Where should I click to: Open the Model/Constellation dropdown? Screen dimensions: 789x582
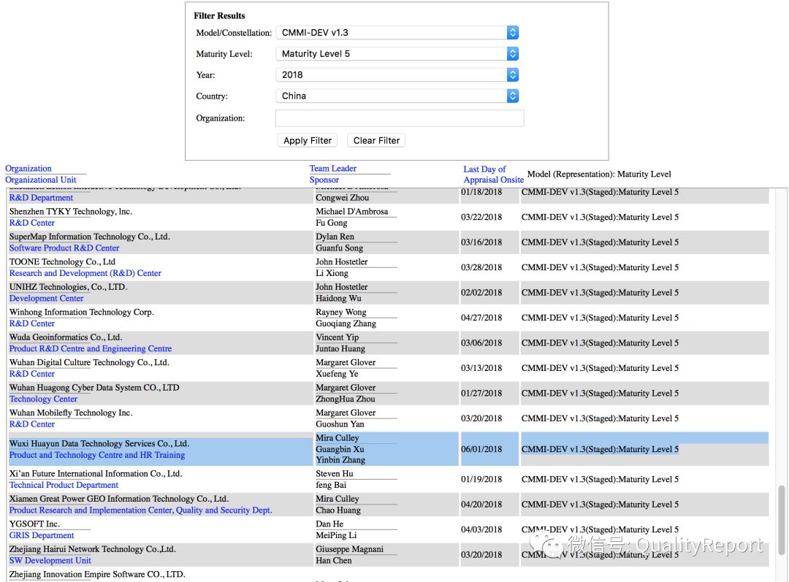(x=397, y=33)
